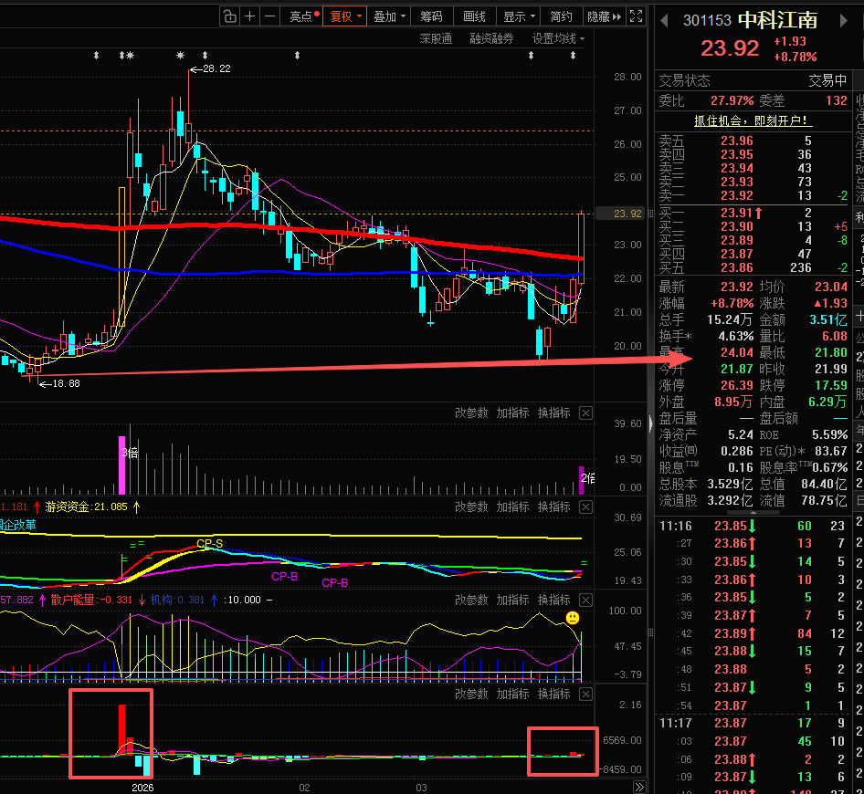Open the 显示 display dropdown
Viewport: 864px width, 794px height.
pyautogui.click(x=519, y=16)
